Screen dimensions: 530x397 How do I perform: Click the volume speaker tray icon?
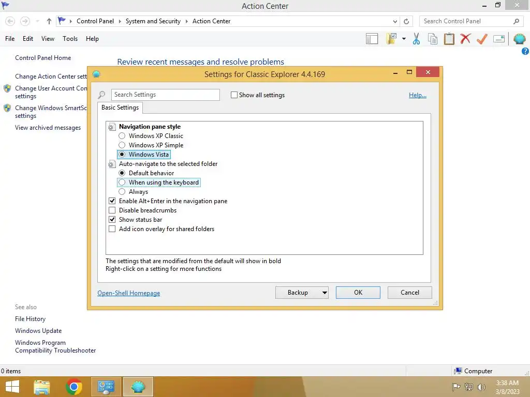click(481, 387)
